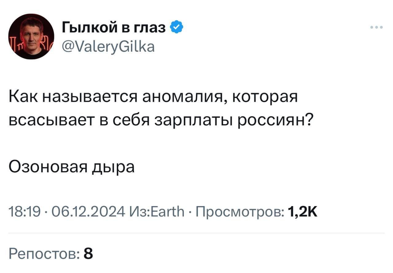393x273 pixels.
Task: Open the author's profile avatar photo
Action: (31, 36)
